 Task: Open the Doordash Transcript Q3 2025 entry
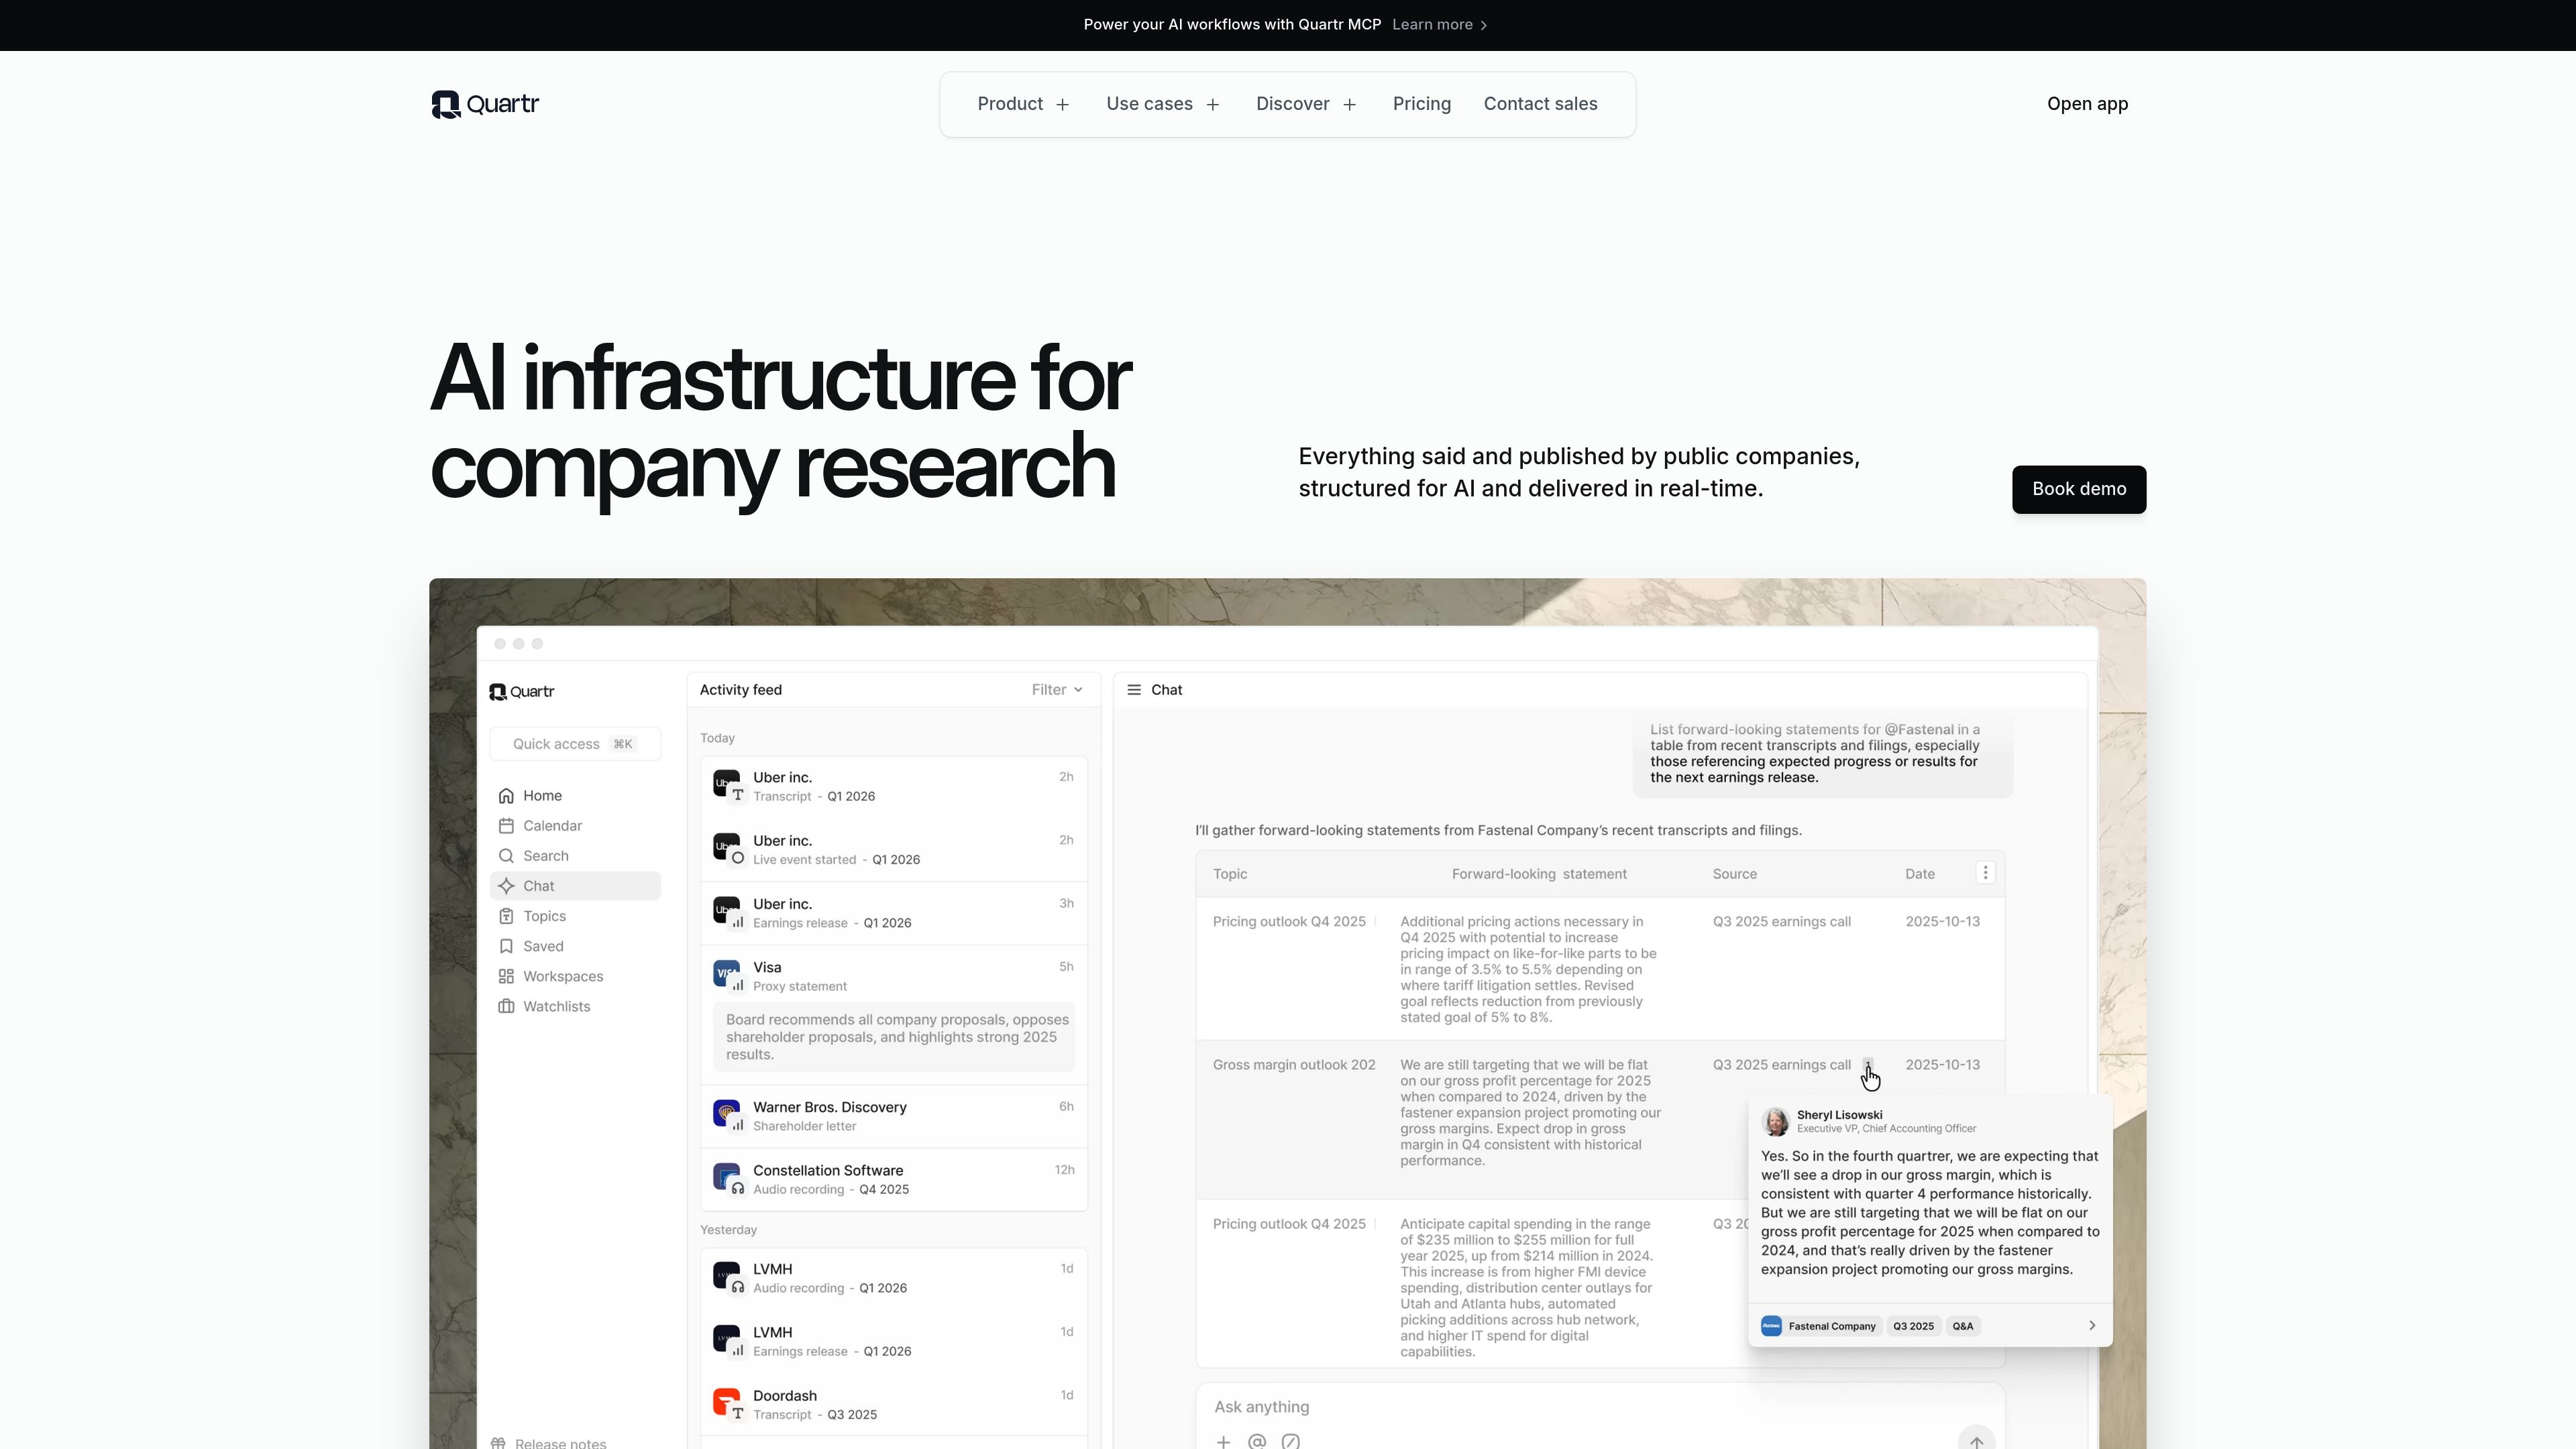click(x=894, y=1404)
